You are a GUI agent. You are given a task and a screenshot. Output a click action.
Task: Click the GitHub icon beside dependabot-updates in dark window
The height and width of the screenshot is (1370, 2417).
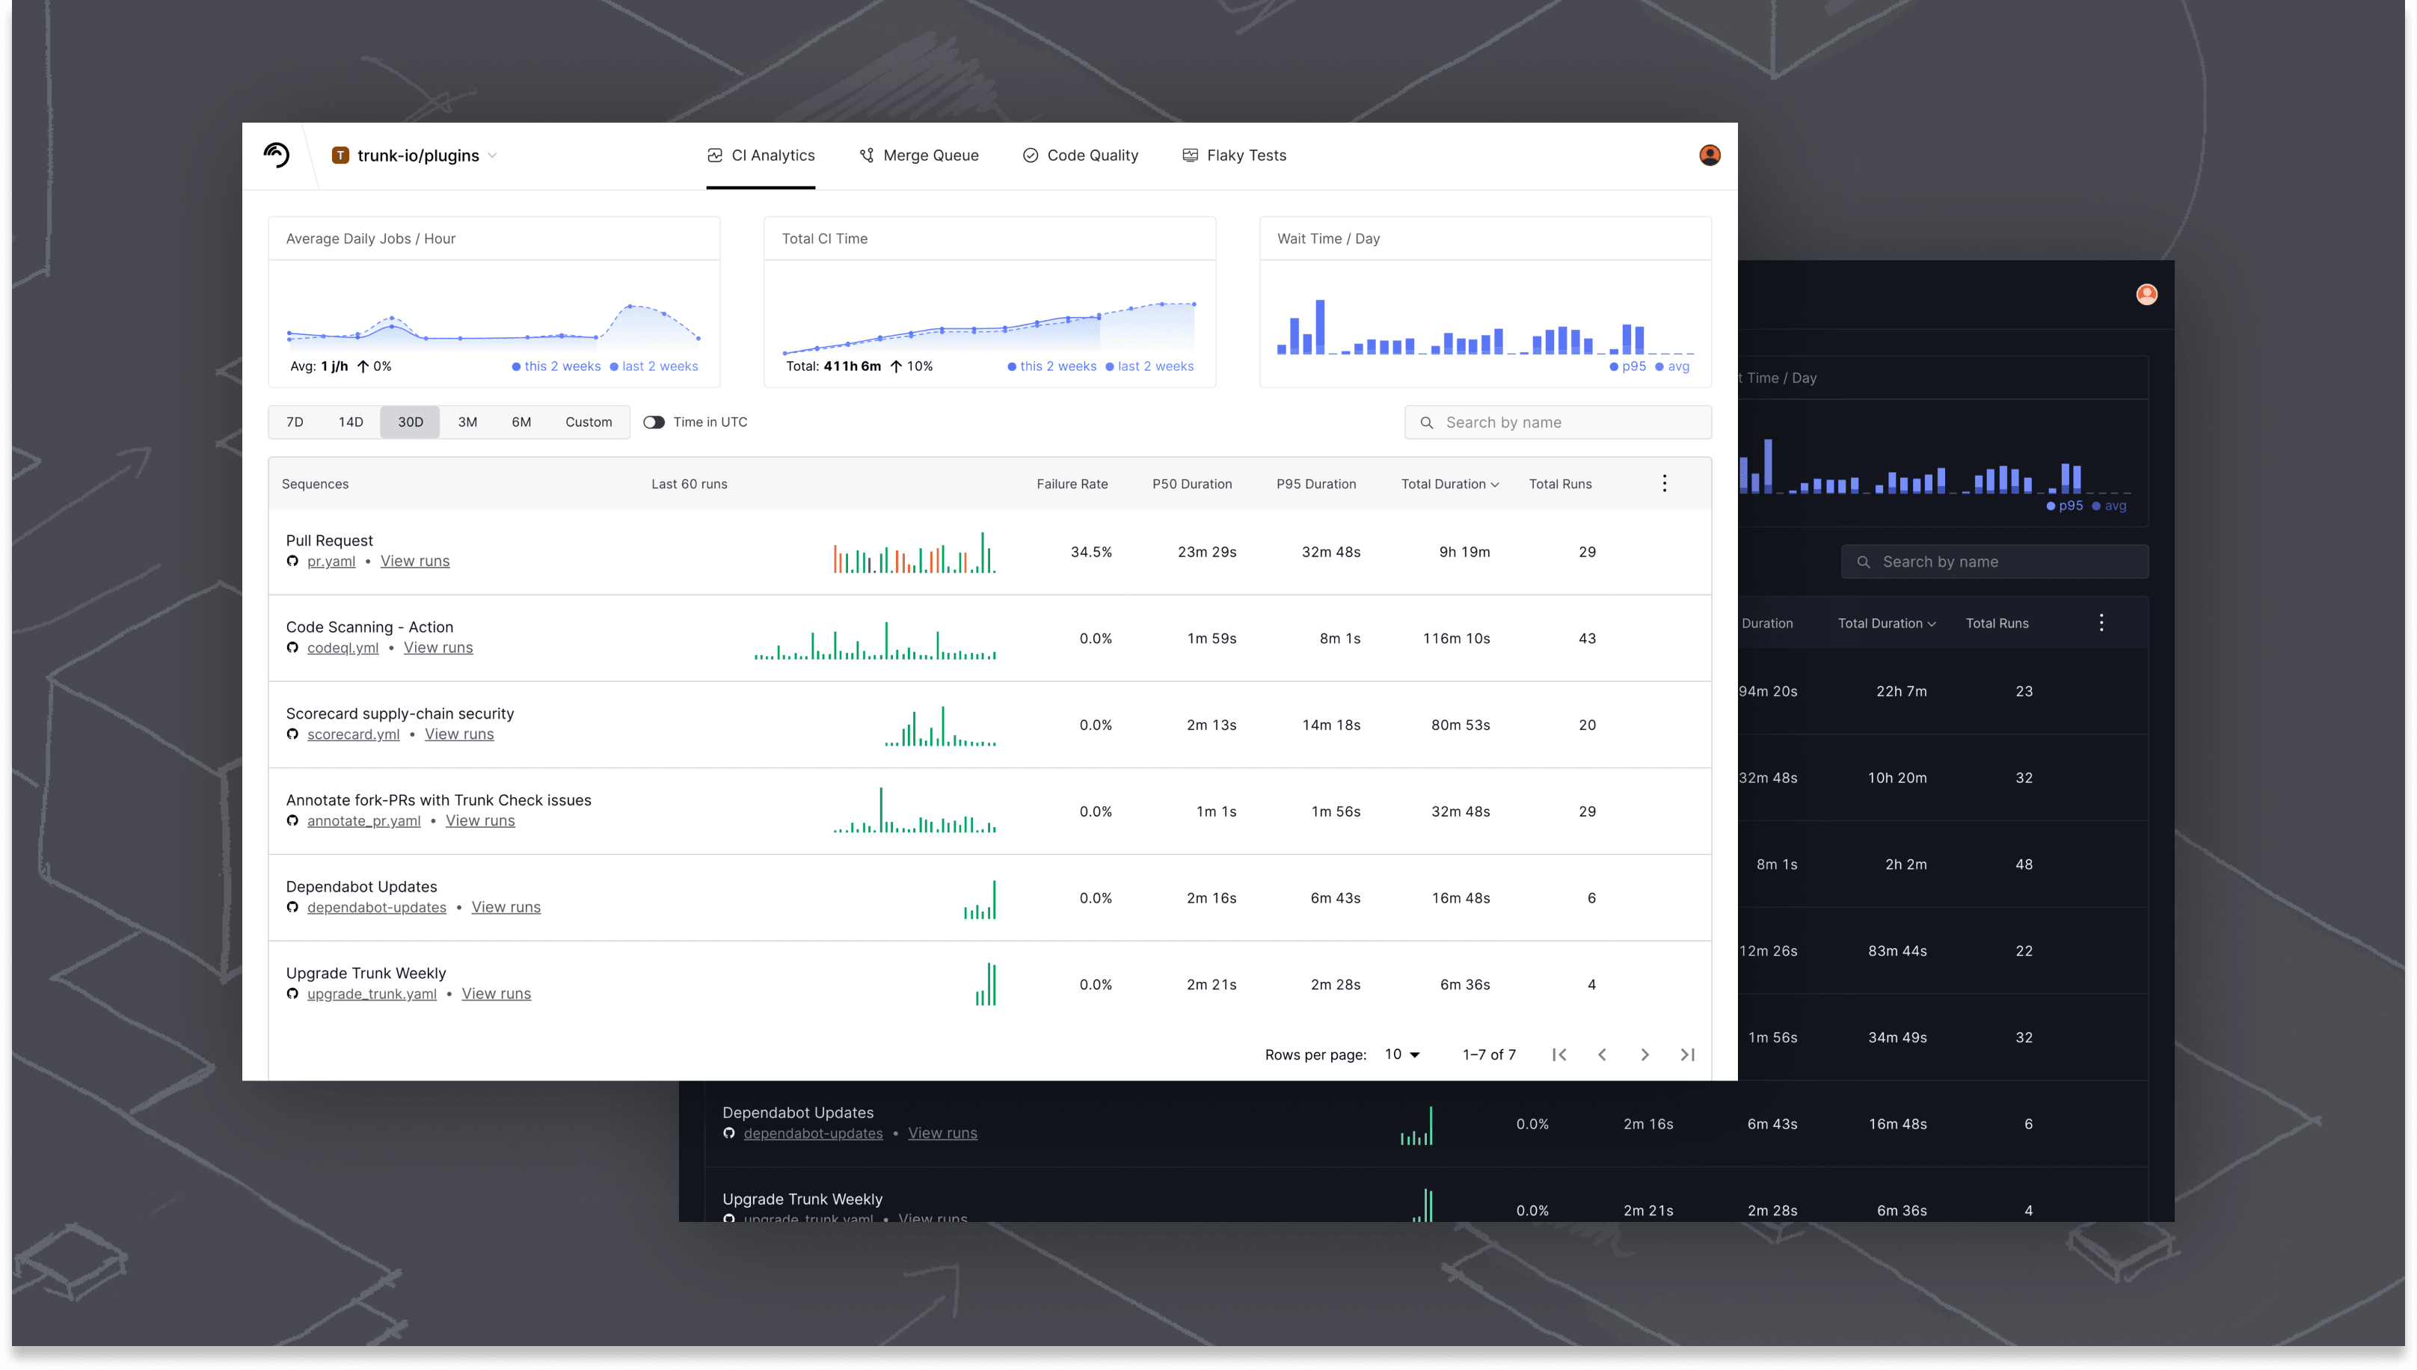pyautogui.click(x=729, y=1134)
